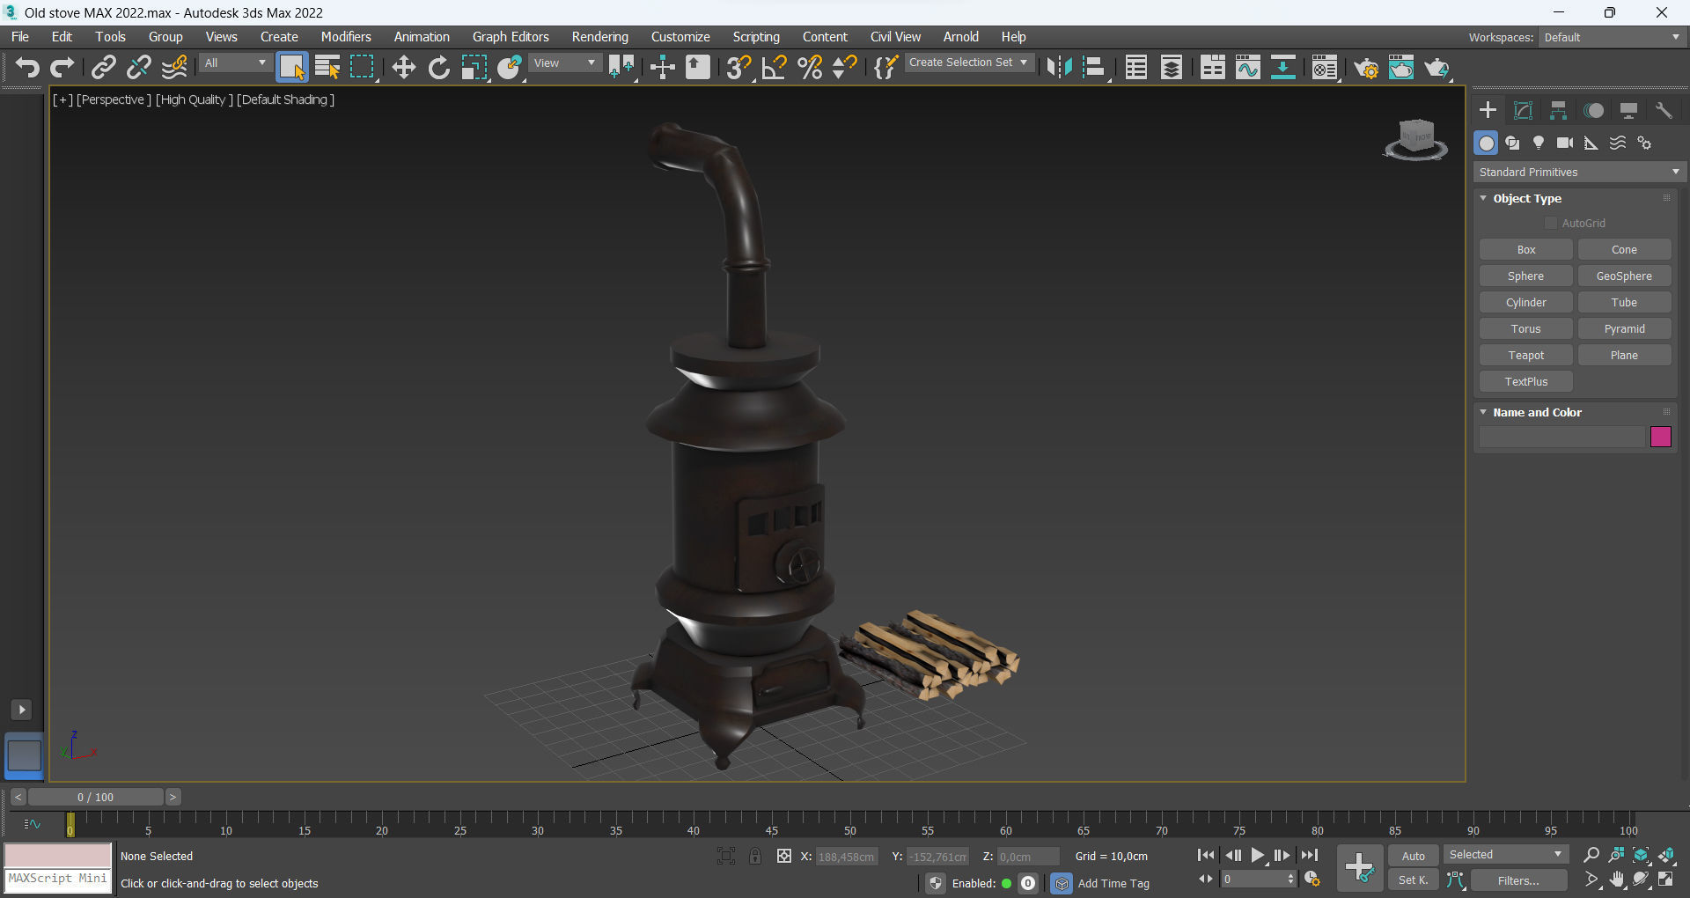Click the Align tool icon

[x=1094, y=68]
